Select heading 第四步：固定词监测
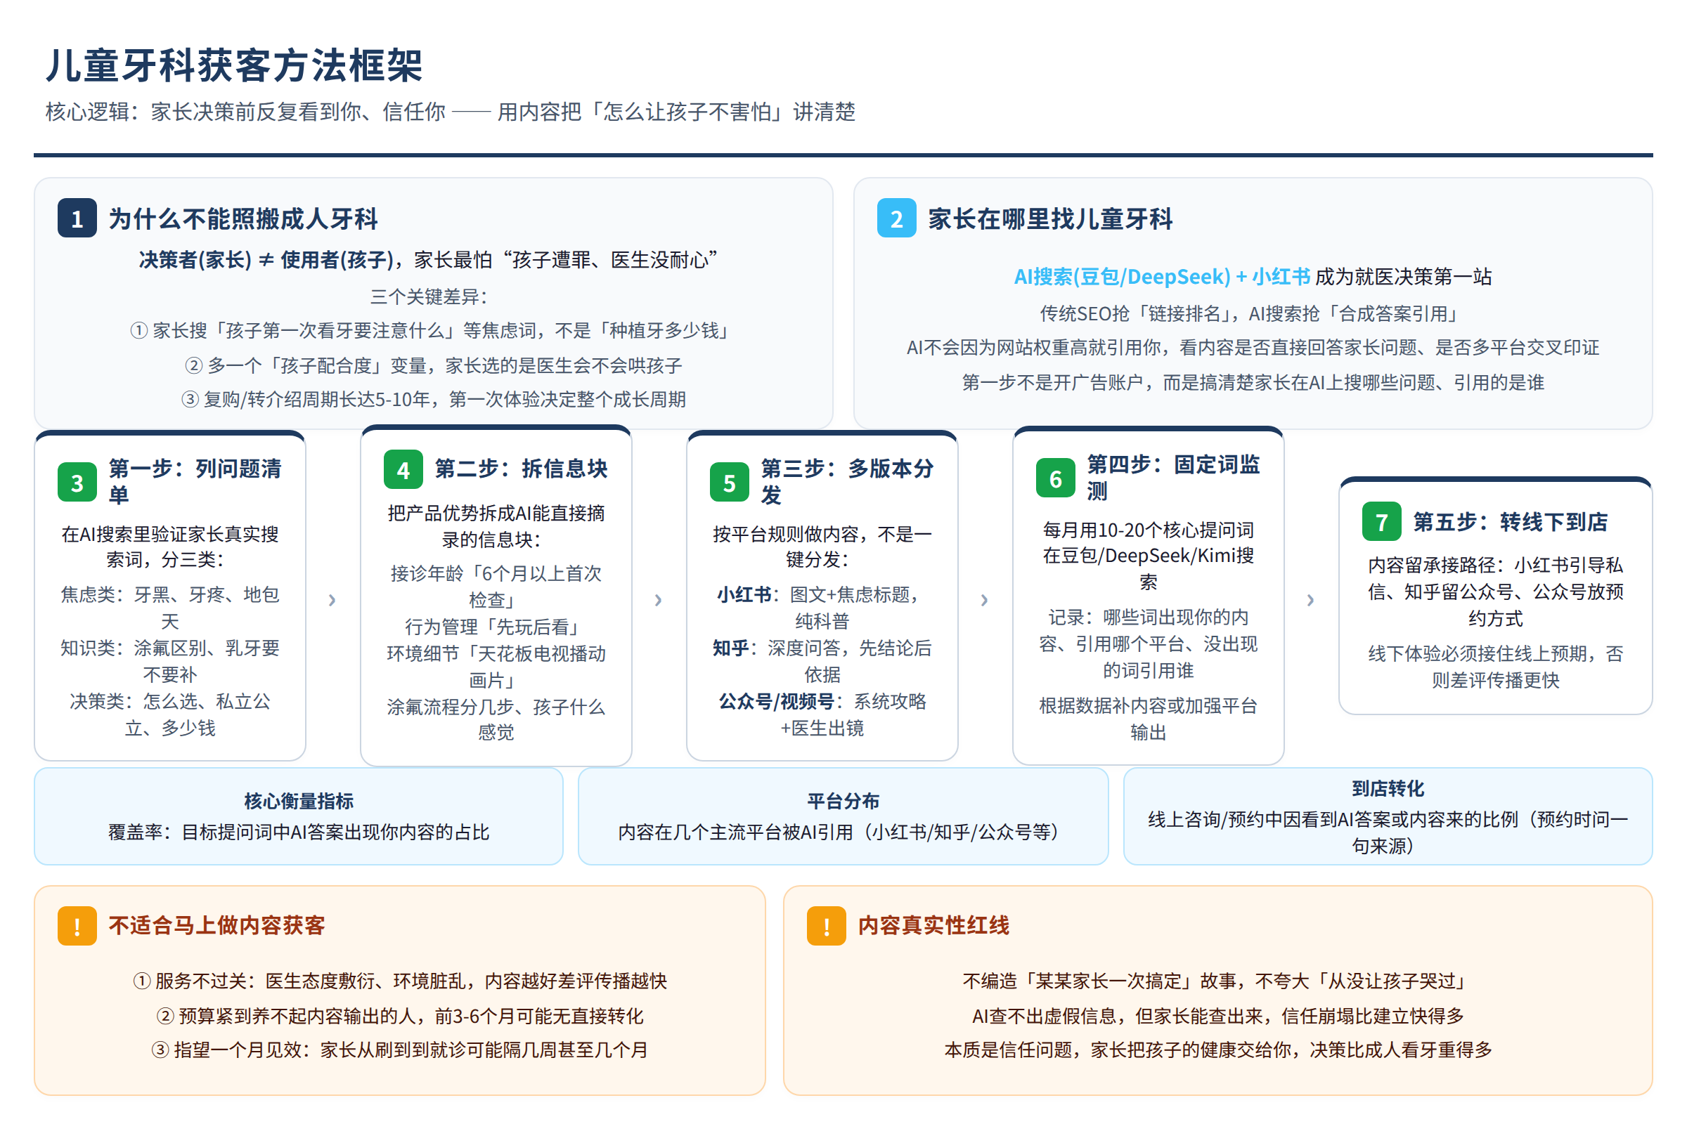 (1173, 478)
